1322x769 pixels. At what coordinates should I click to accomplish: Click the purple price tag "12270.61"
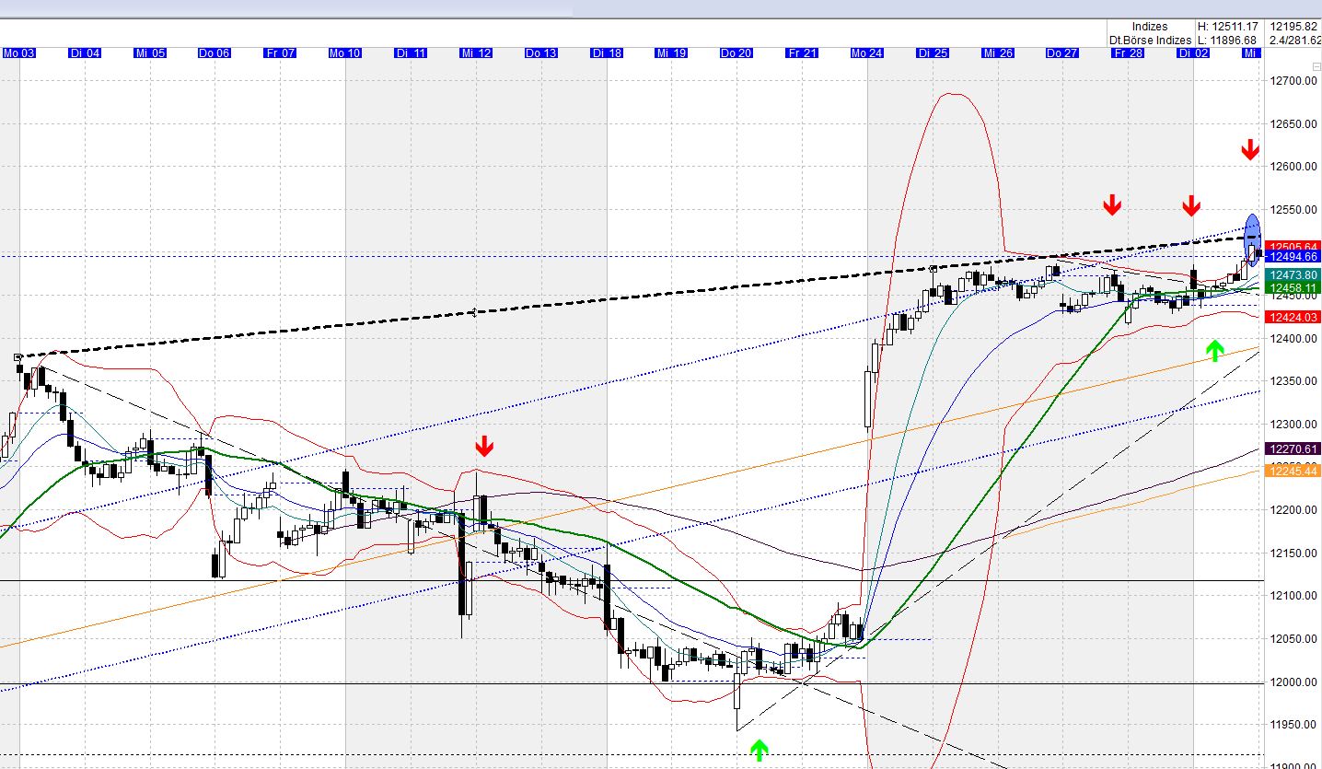pos(1293,449)
